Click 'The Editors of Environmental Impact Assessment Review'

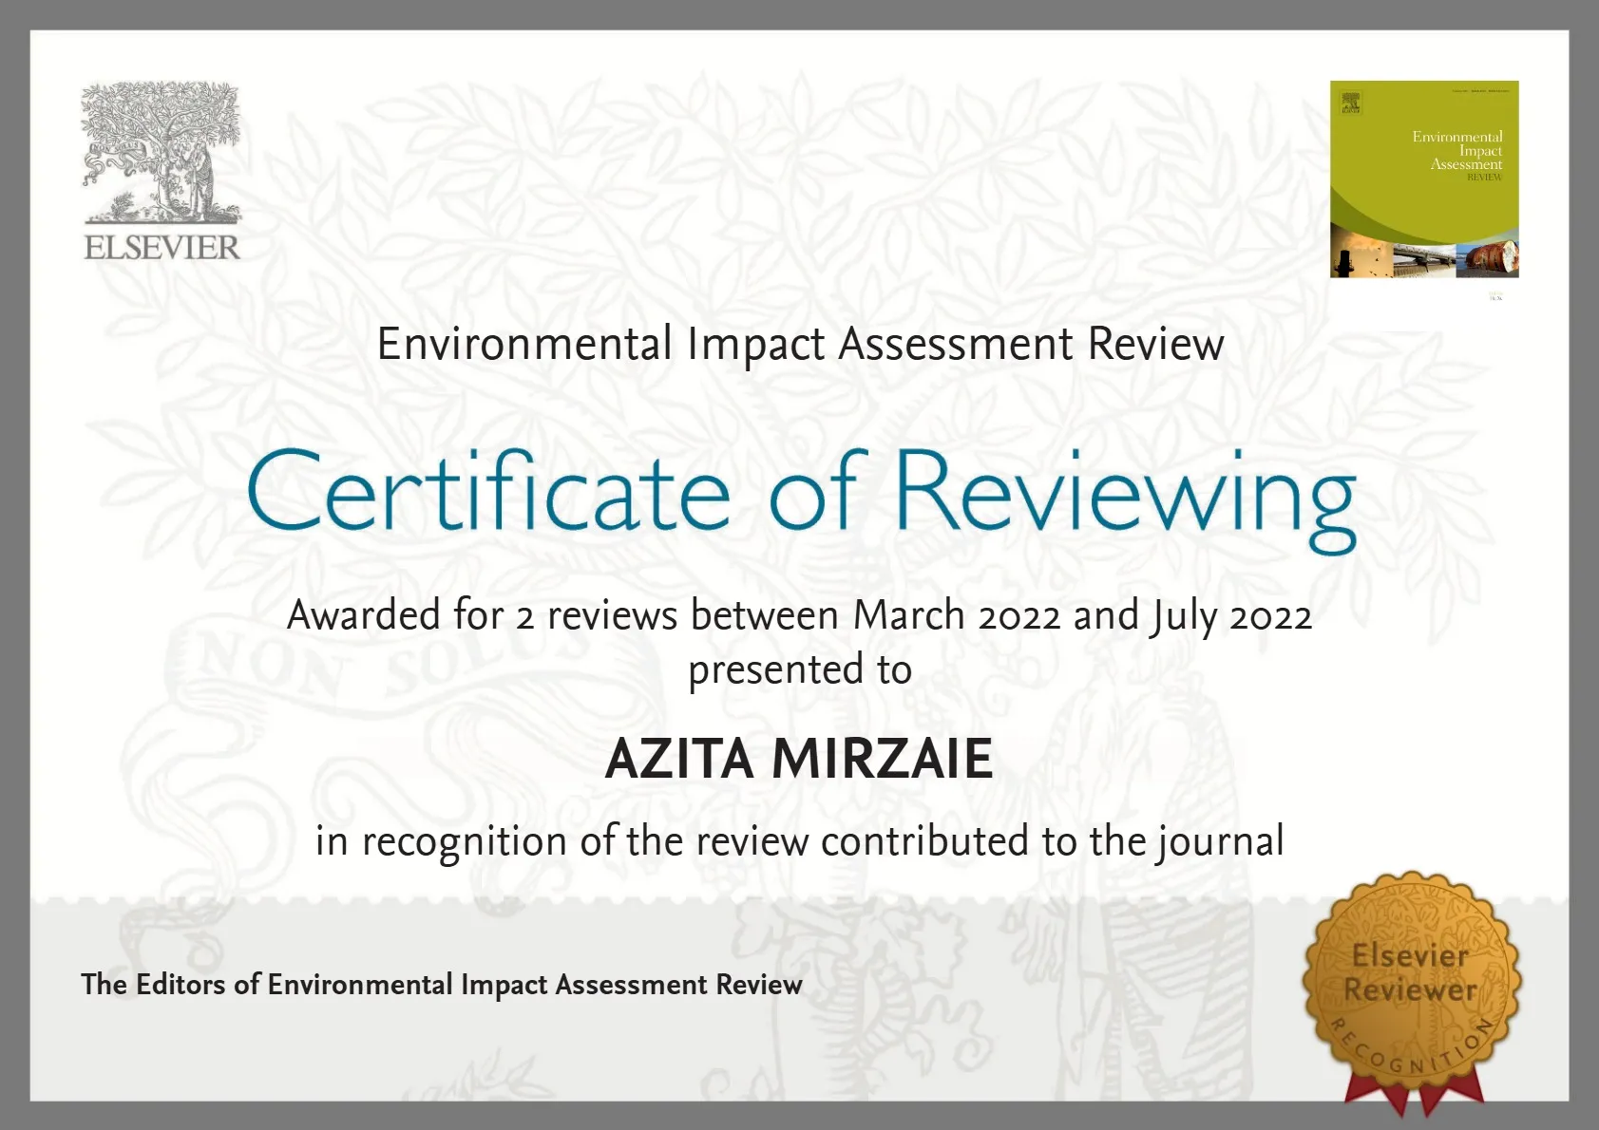tap(442, 985)
